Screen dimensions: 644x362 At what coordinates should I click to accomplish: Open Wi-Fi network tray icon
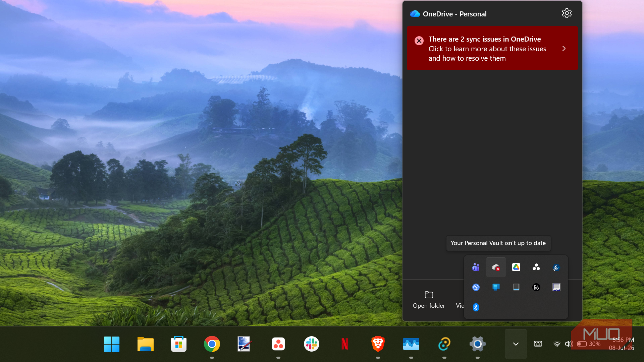click(557, 344)
